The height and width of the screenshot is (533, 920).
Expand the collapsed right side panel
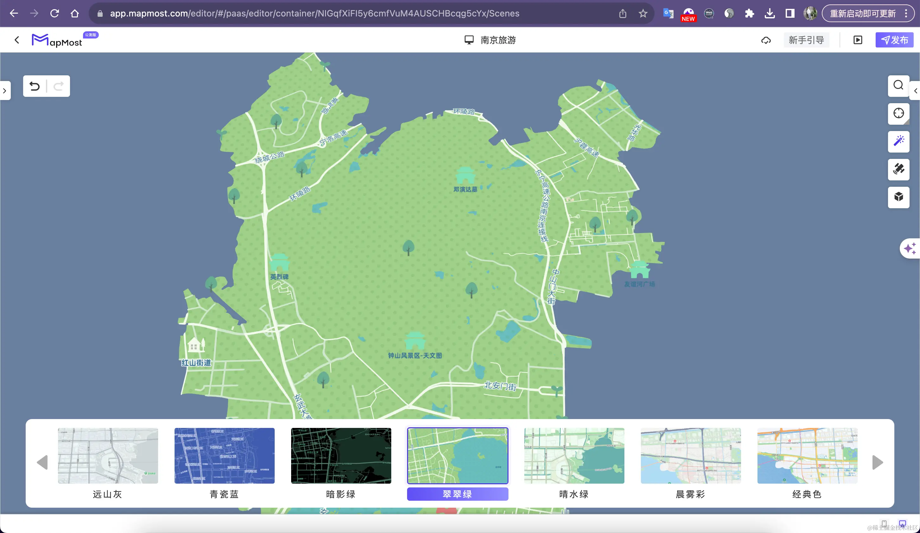[x=915, y=91]
